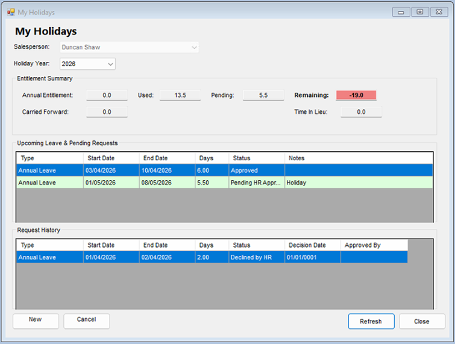Sort upcoming leave by Days column header

pos(212,158)
